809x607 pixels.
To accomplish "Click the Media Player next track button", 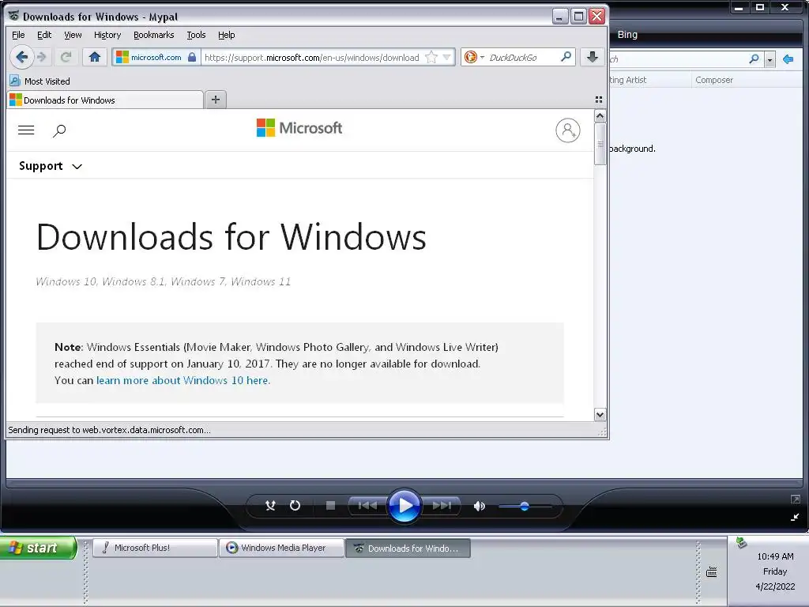I will [441, 505].
